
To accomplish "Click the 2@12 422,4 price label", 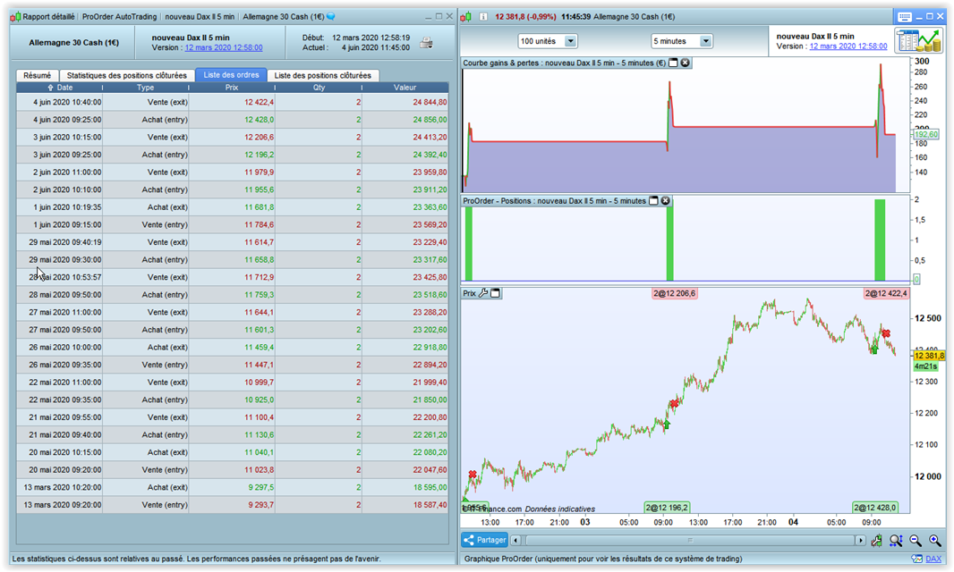I will coord(887,294).
